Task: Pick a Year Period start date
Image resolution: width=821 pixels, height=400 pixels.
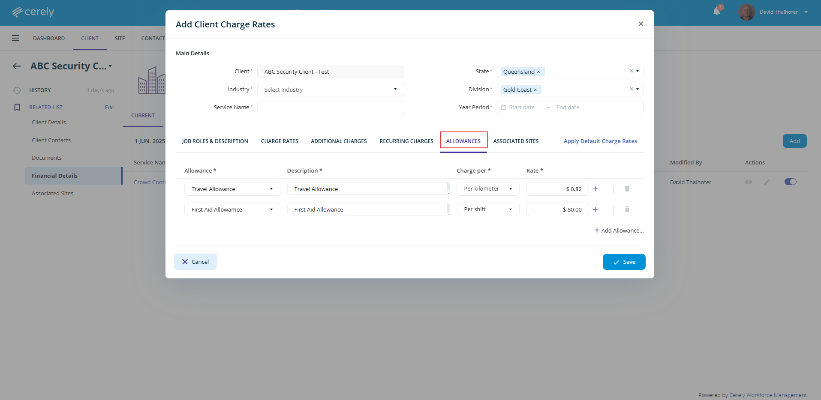Action: tap(522, 107)
